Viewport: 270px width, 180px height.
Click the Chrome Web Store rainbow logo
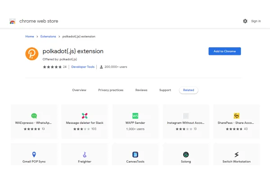point(13,21)
